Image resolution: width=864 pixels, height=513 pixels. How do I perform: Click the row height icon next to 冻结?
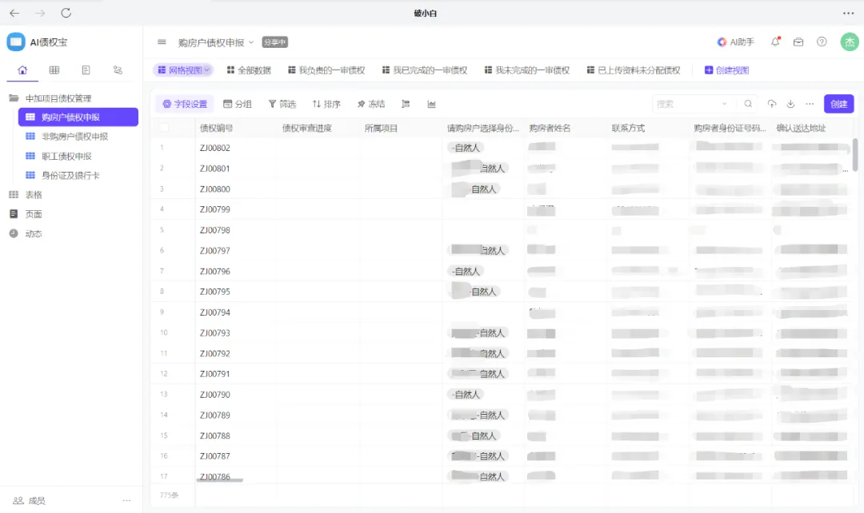(406, 104)
